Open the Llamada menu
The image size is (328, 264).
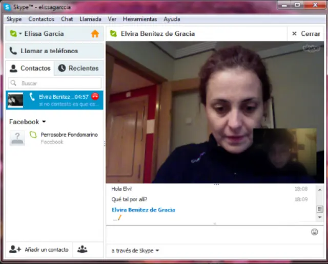click(90, 19)
